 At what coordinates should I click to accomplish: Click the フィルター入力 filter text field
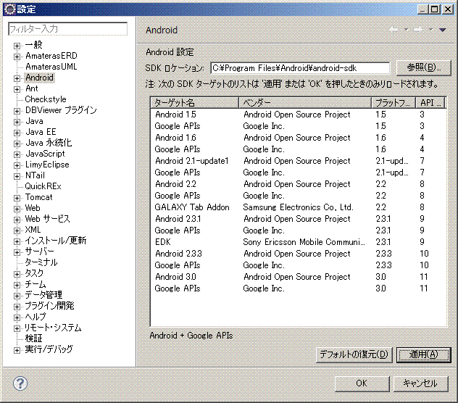68,29
